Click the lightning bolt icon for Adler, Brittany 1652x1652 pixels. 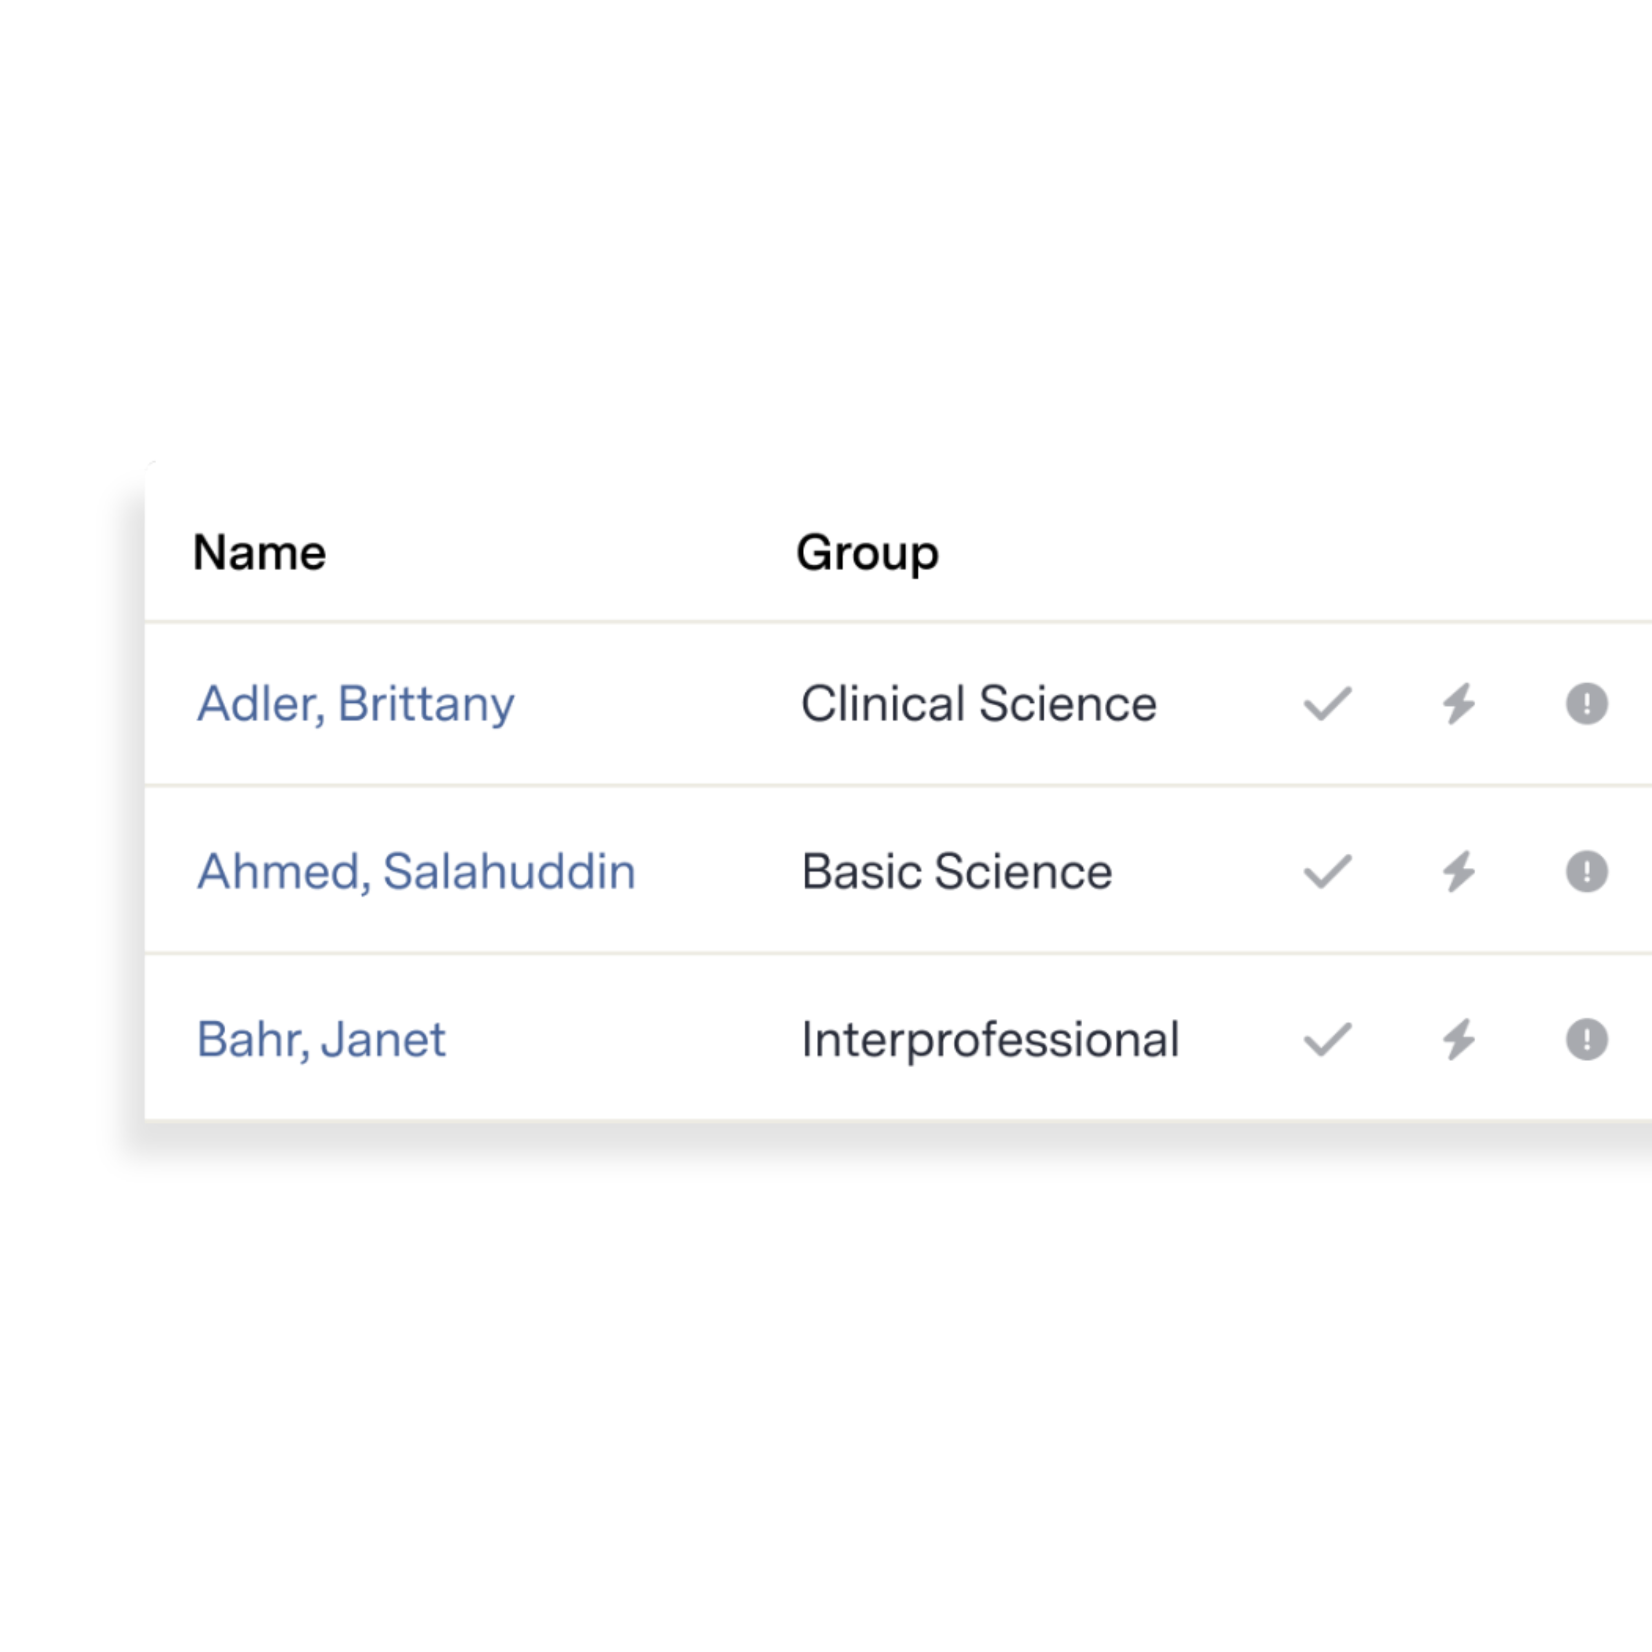(1459, 704)
